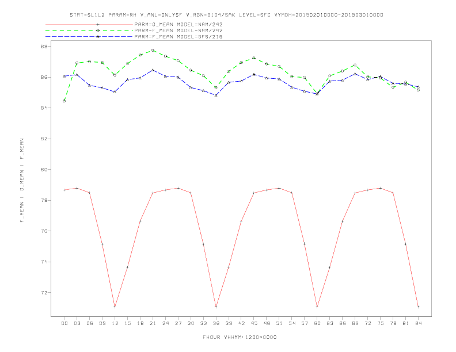
Task: Click the circle marker in green legend line
Action: tap(98, 30)
